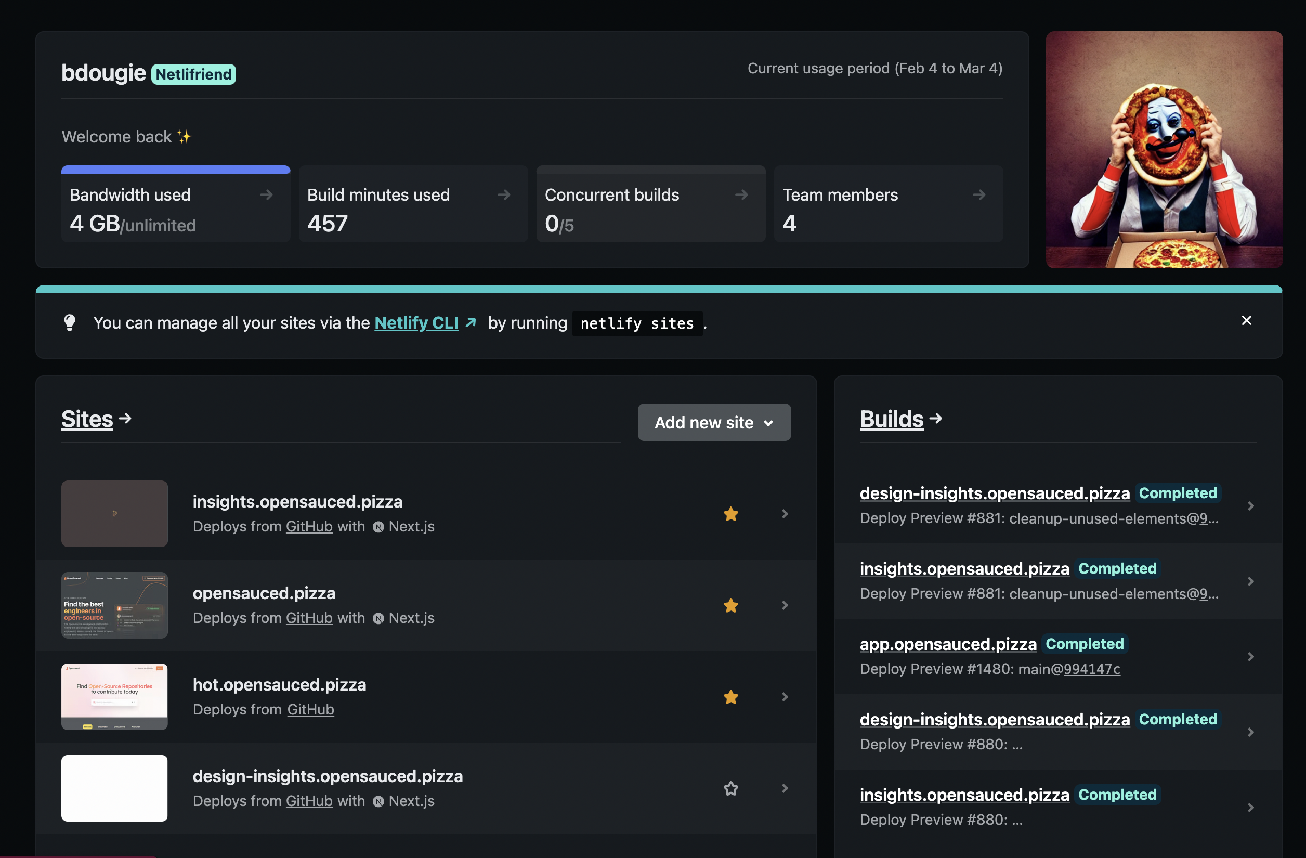Click the Next.js icon under design-insights.opensauced.pizza
This screenshot has width=1306, height=858.
(x=378, y=801)
